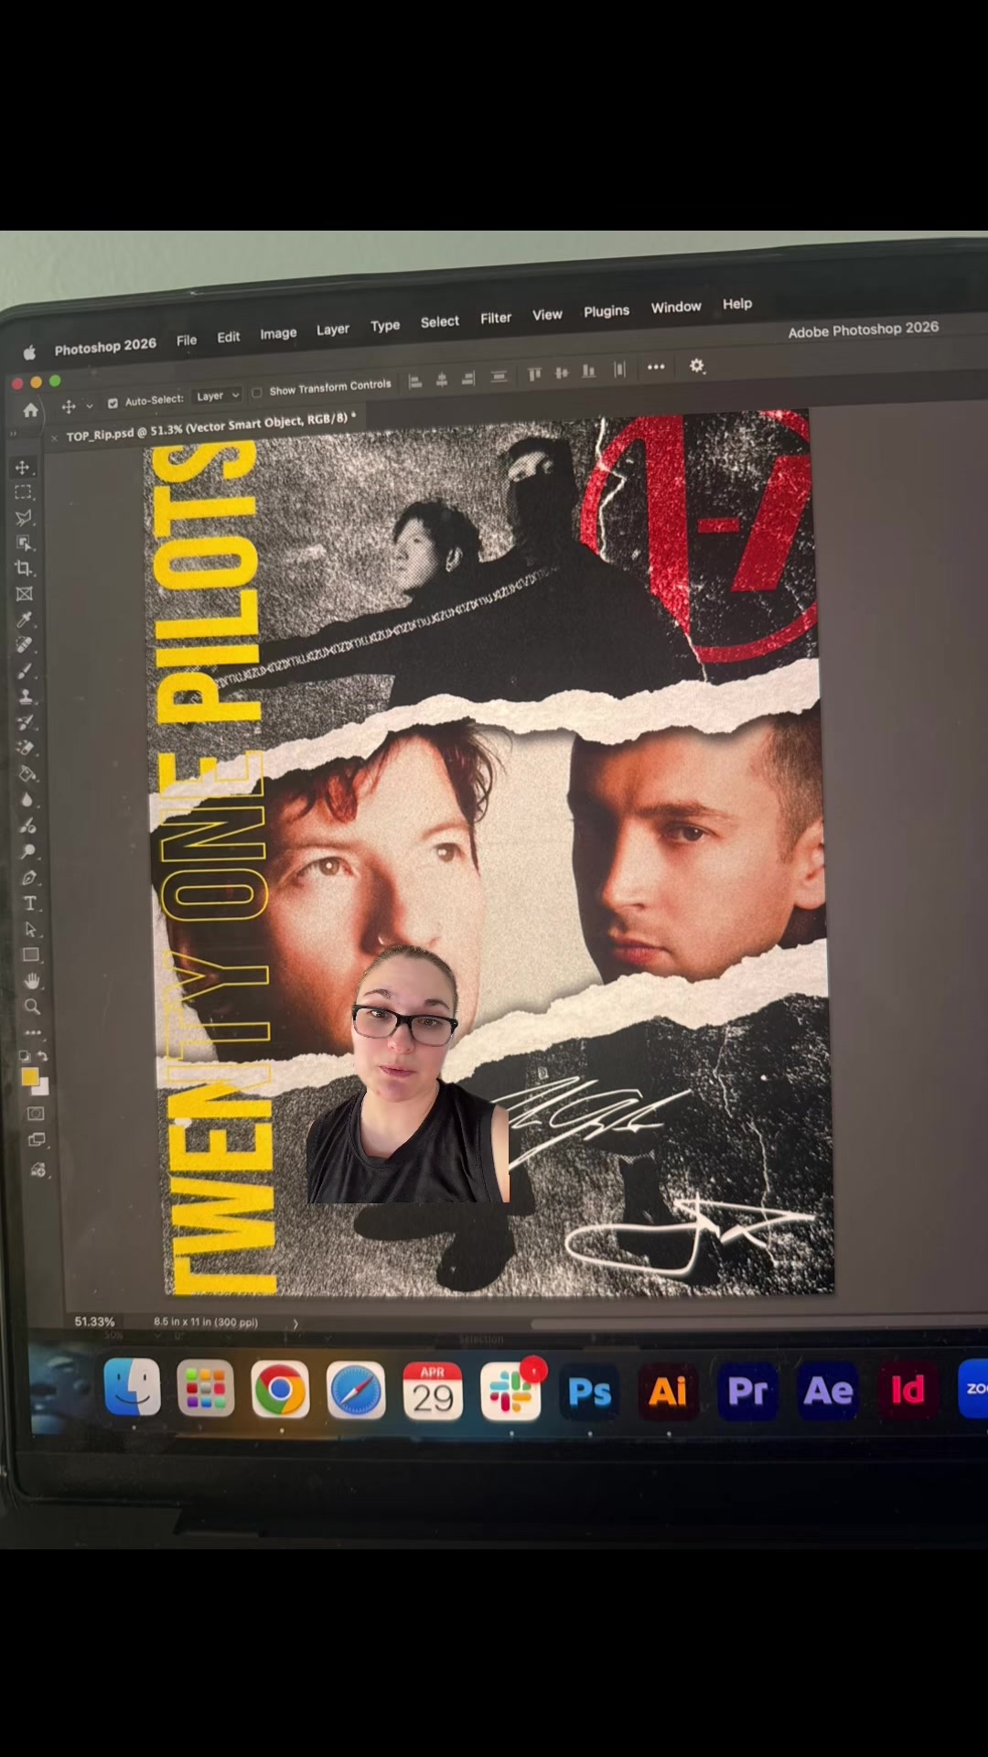Click the white background color swatch
Image resolution: width=988 pixels, height=1757 pixels.
tap(42, 1088)
